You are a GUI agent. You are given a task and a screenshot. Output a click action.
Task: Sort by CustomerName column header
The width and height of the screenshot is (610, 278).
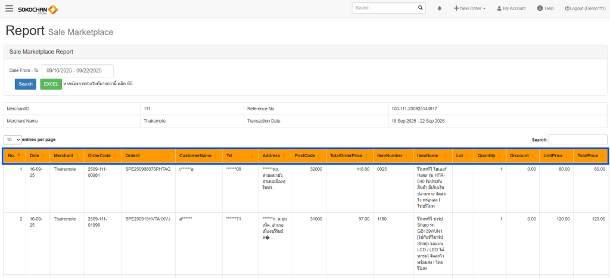(x=198, y=156)
